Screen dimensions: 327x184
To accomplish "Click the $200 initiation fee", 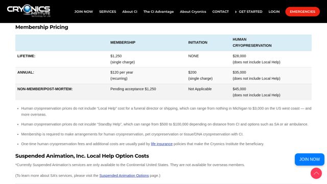I will [192, 73].
